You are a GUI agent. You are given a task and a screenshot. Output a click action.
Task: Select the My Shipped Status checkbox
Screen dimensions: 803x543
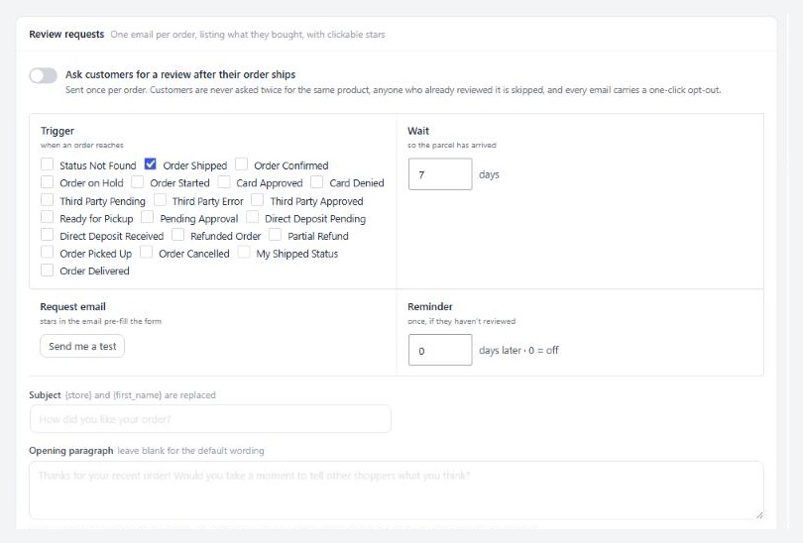coord(244,252)
